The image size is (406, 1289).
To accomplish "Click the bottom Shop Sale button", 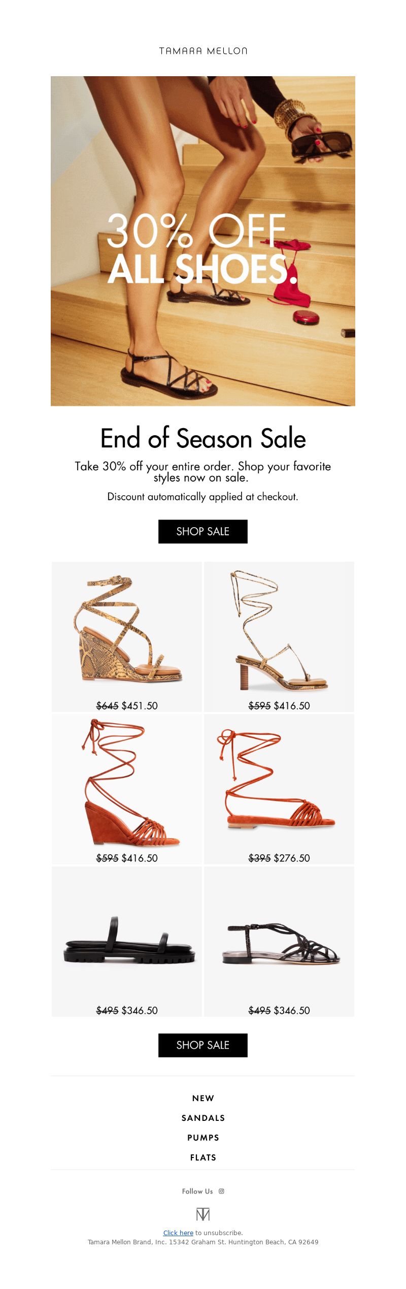I will 203,1045.
